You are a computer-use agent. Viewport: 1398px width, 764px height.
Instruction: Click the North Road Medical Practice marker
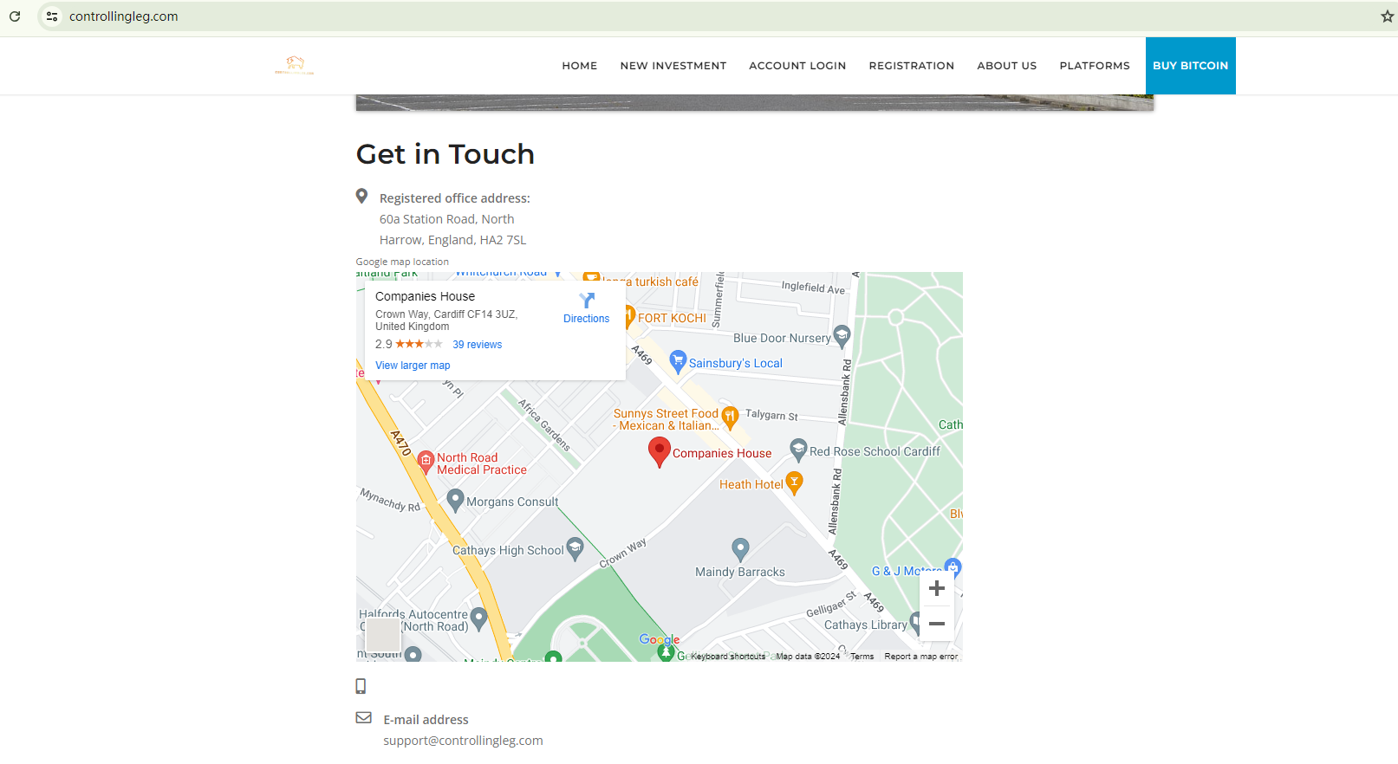(x=426, y=461)
